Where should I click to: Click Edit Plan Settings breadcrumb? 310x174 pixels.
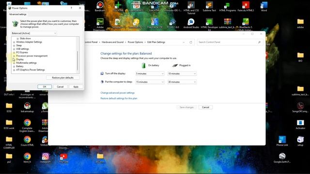click(x=156, y=42)
